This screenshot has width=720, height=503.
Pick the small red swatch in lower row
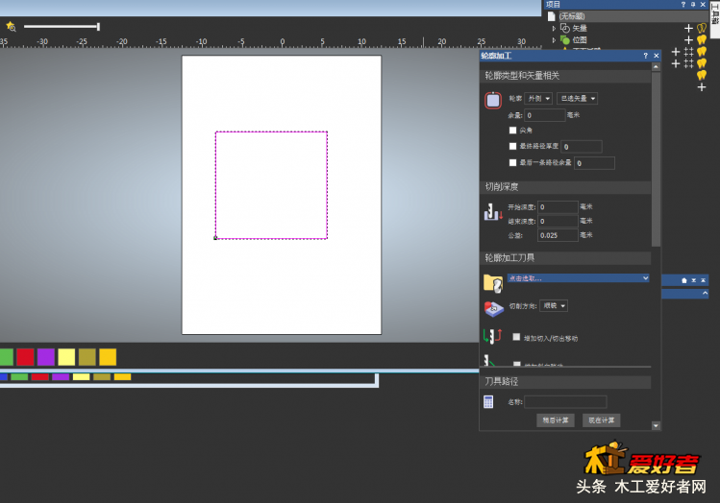pyautogui.click(x=40, y=377)
